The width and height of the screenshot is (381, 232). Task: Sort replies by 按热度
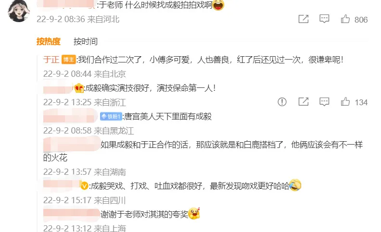pyautogui.click(x=49, y=41)
